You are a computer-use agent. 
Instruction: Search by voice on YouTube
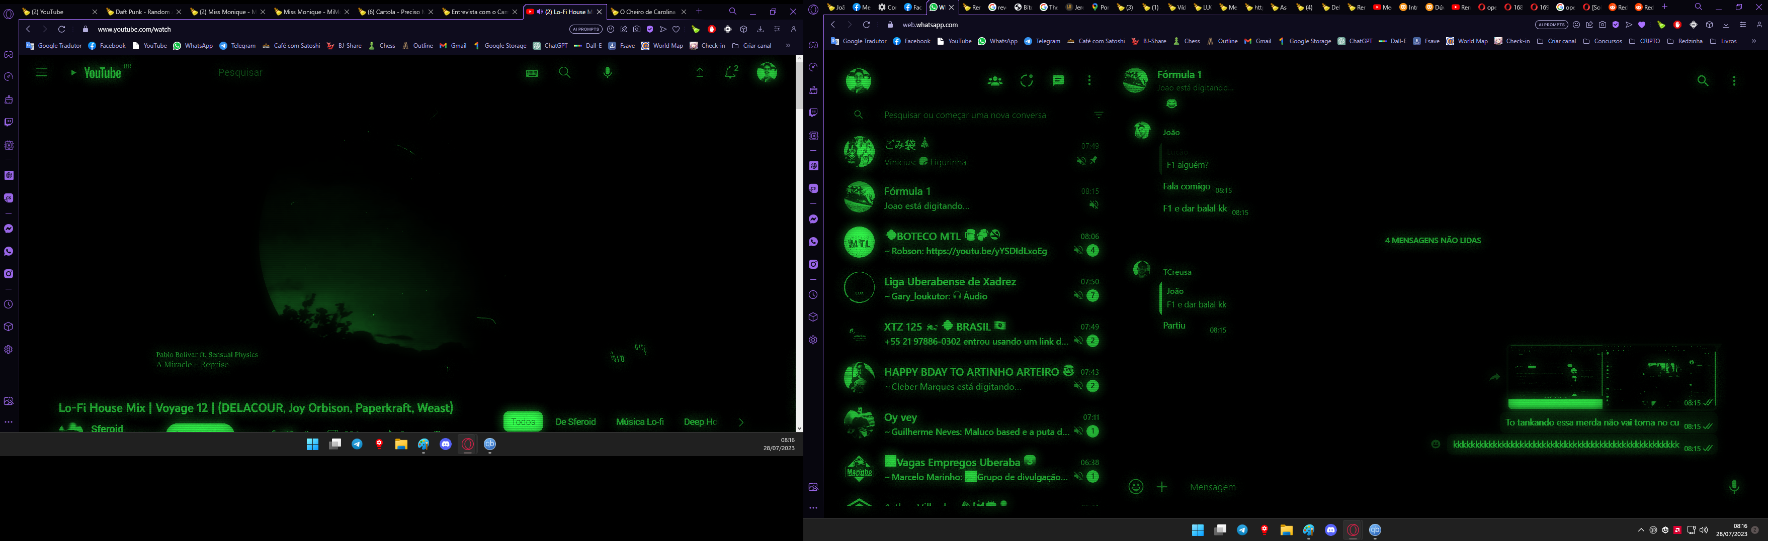[x=607, y=72]
